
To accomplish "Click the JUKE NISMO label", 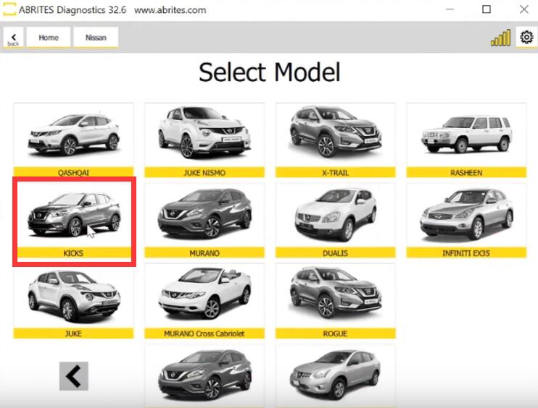I will pyautogui.click(x=204, y=172).
